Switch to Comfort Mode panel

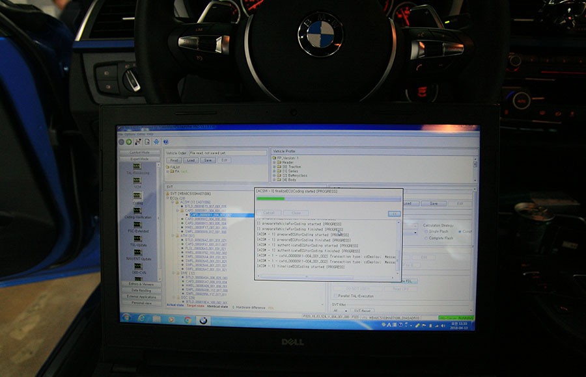141,152
